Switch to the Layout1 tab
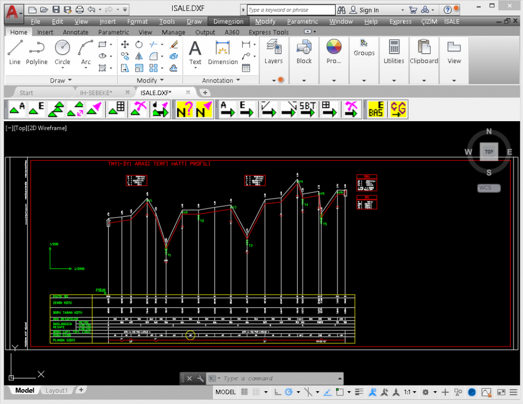 (x=56, y=390)
